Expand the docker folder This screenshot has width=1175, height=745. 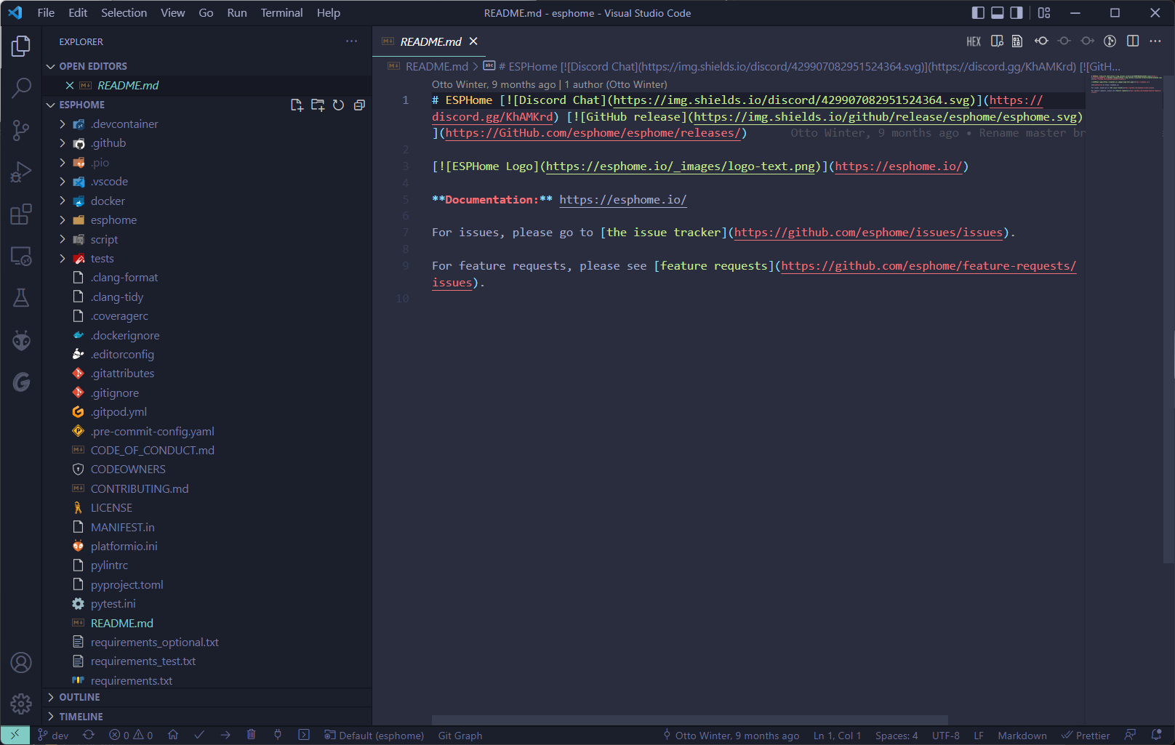(x=207, y=201)
